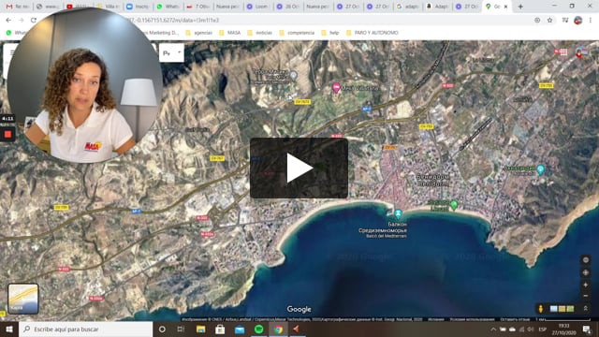Zoom in on the map with the plus button

(585, 285)
